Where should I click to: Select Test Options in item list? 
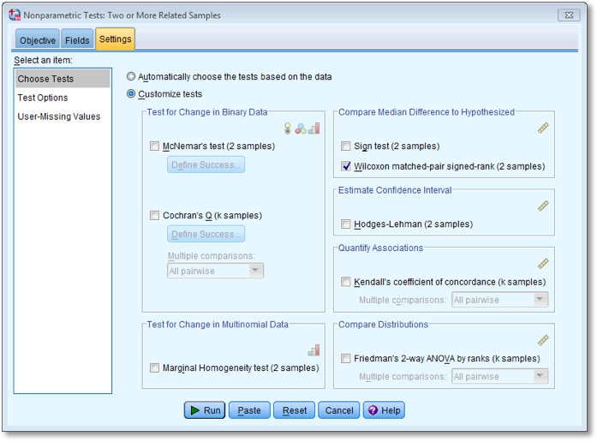pos(43,98)
